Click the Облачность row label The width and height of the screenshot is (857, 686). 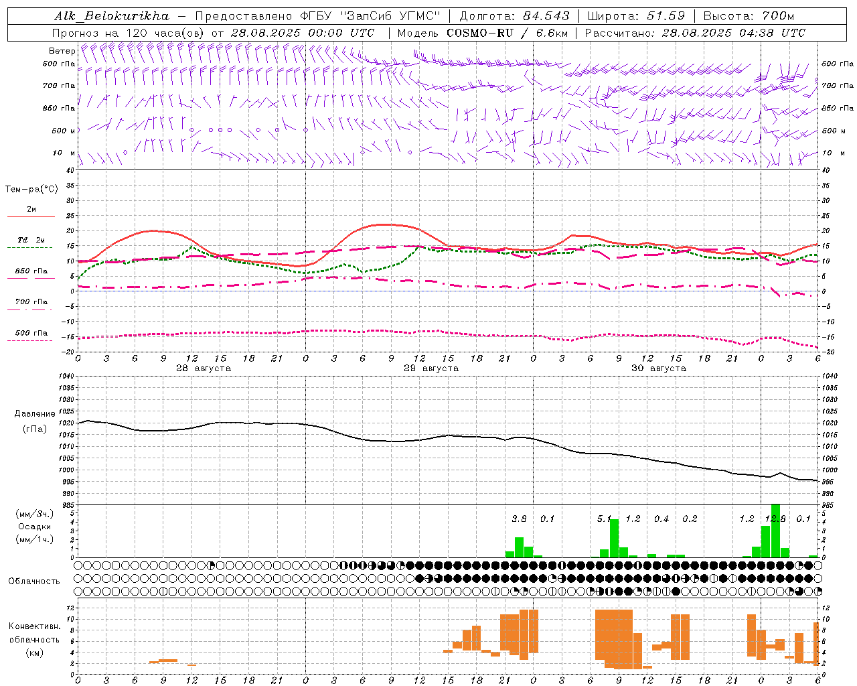click(34, 581)
